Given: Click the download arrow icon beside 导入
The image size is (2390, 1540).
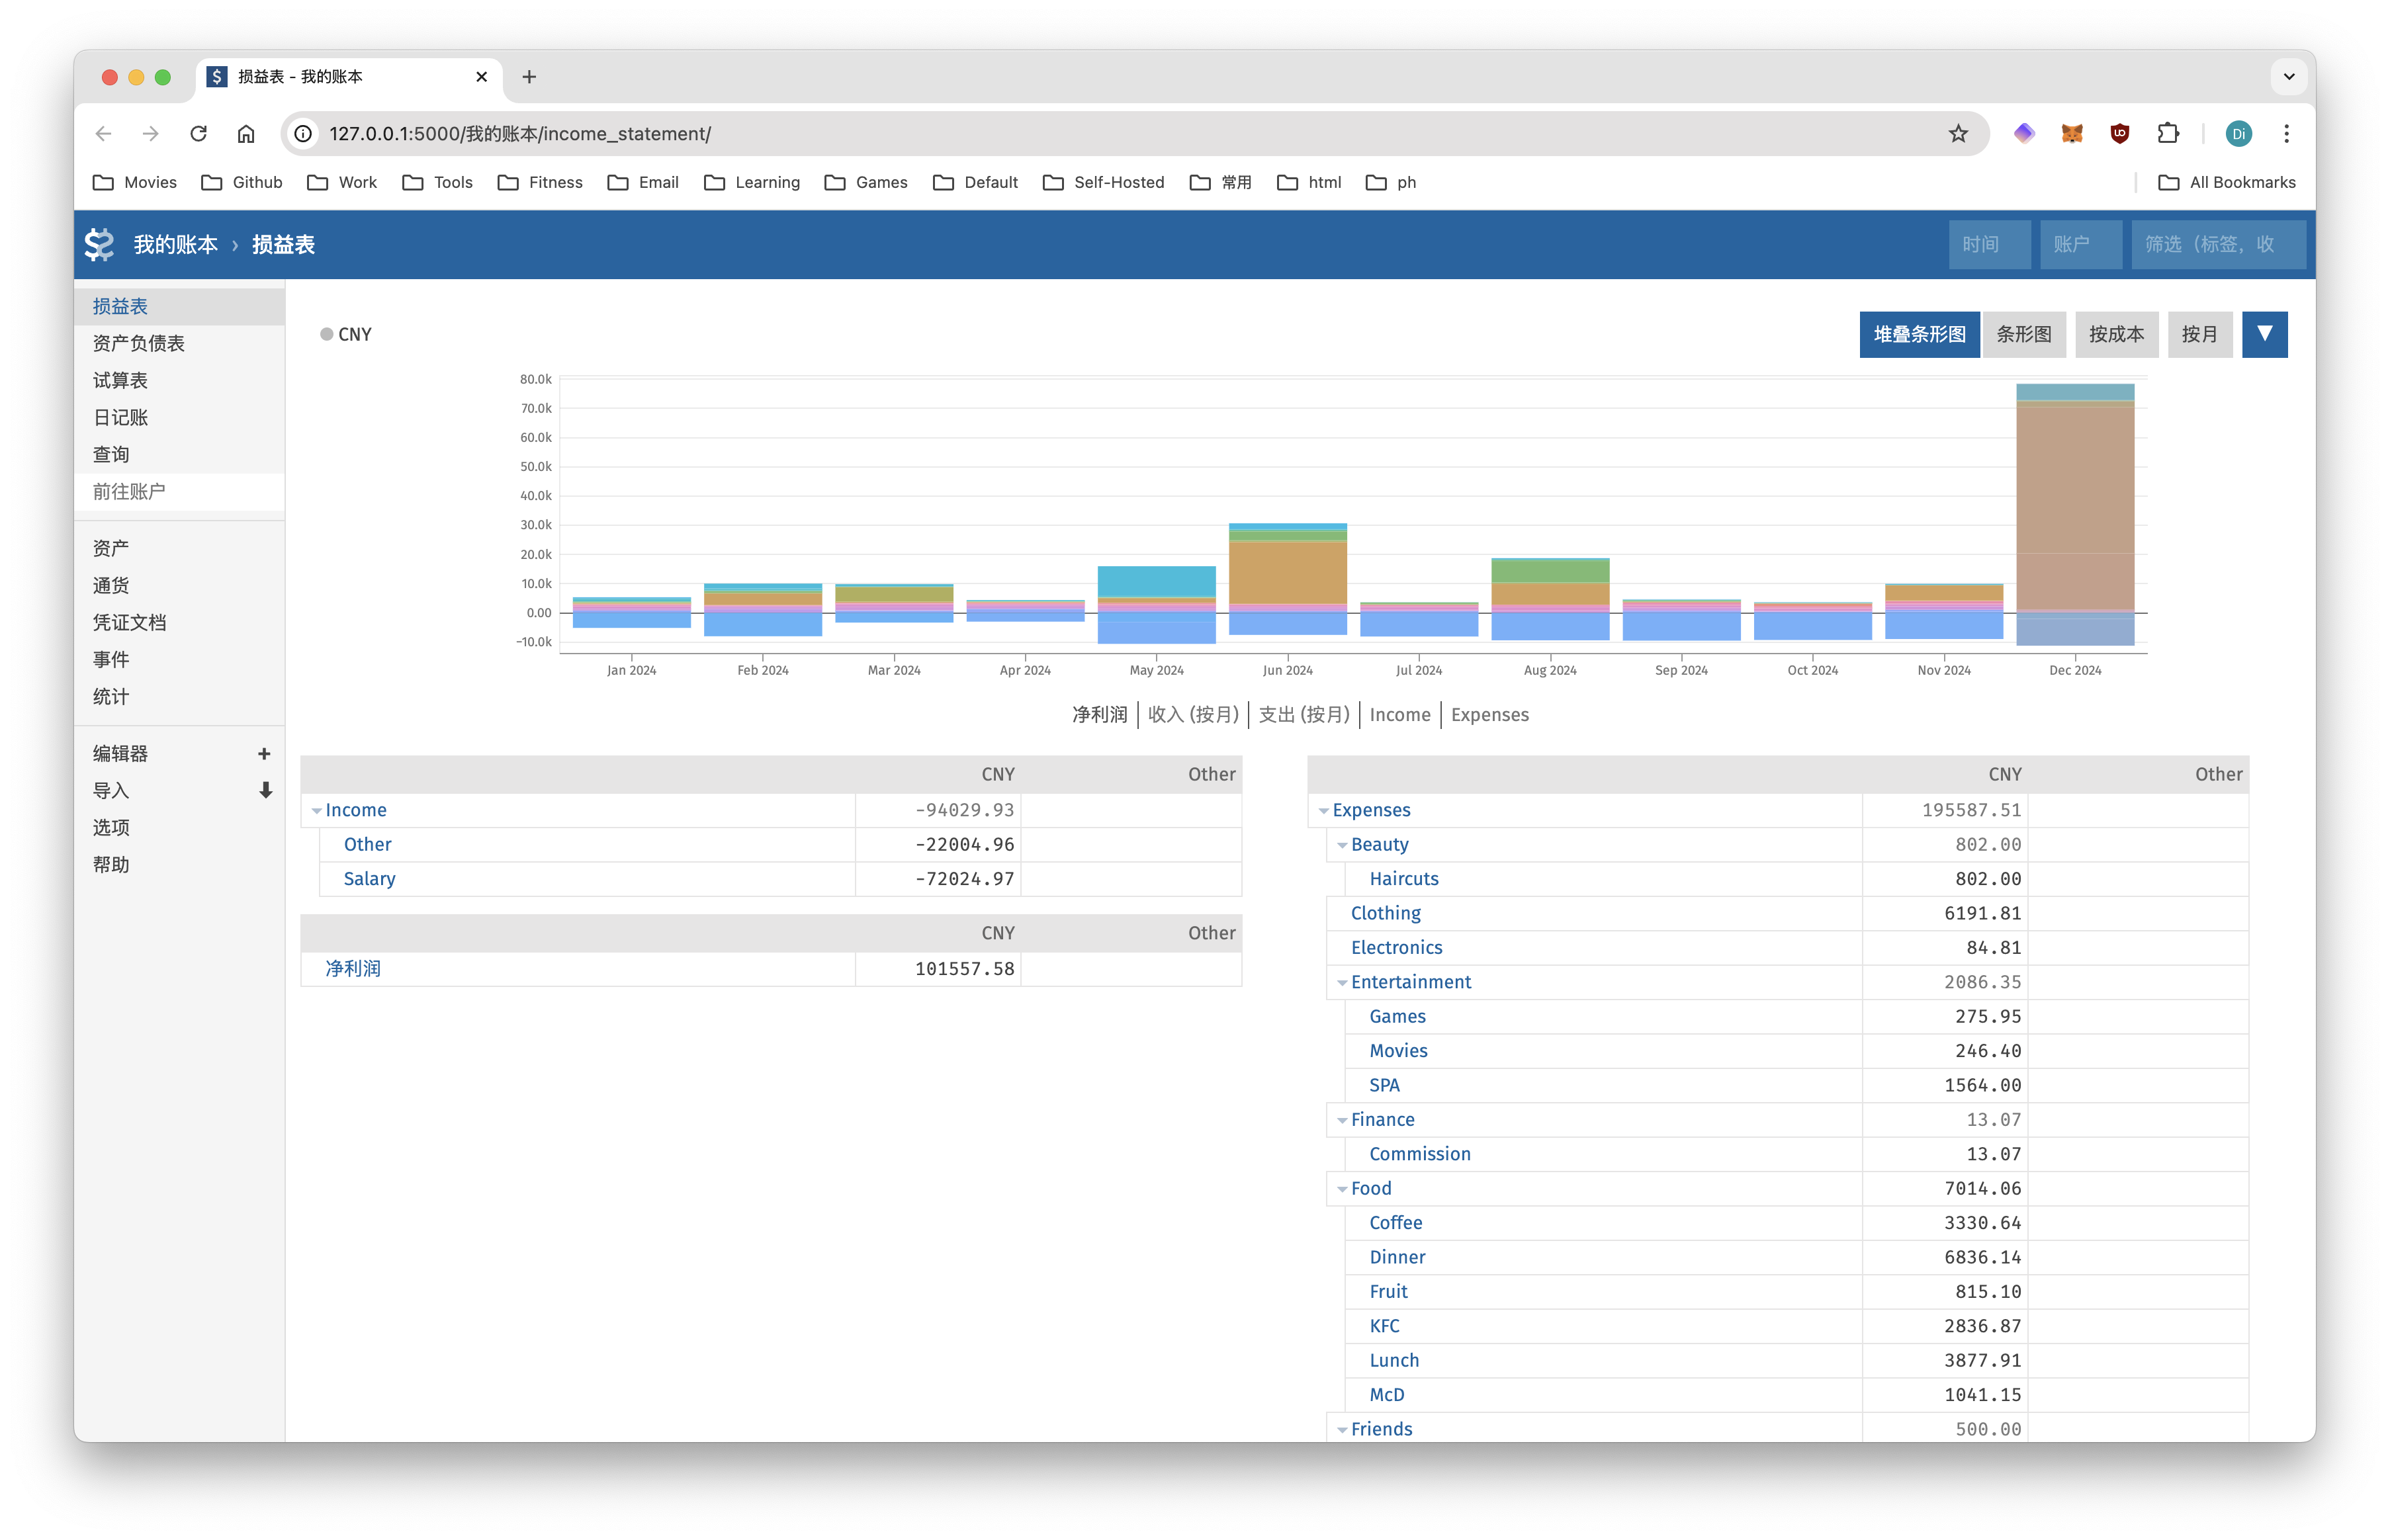Looking at the screenshot, I should tap(265, 790).
